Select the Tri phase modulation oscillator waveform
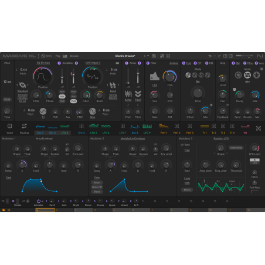 point(43,111)
